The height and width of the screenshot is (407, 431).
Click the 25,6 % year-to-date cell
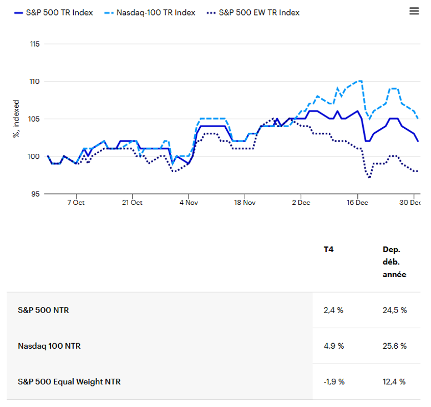[x=394, y=346]
